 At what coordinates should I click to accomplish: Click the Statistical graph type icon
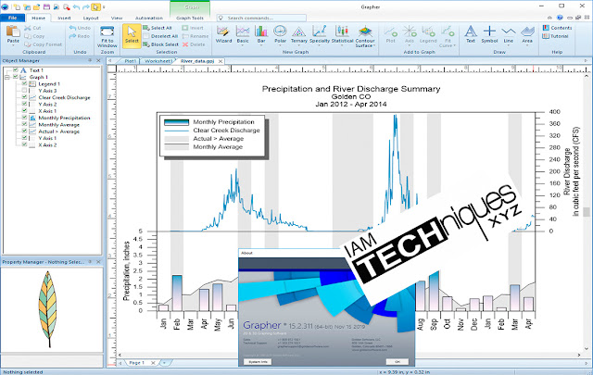coord(342,31)
